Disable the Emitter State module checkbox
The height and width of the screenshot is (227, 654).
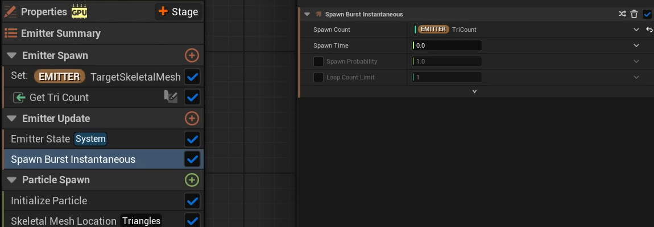pos(192,139)
